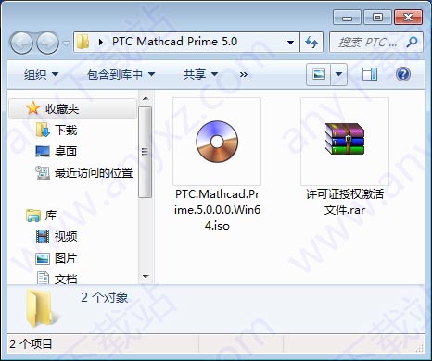Click the back navigation arrow

tap(21, 43)
